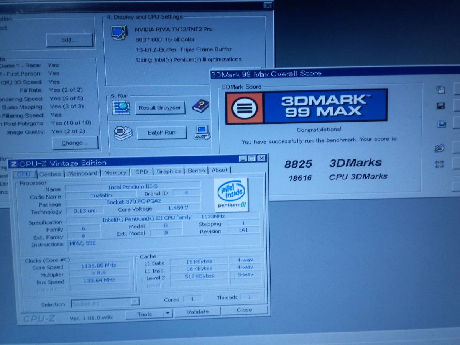This screenshot has height=345, width=460.
Task: Click the Congratulations! text
Action: click(319, 130)
